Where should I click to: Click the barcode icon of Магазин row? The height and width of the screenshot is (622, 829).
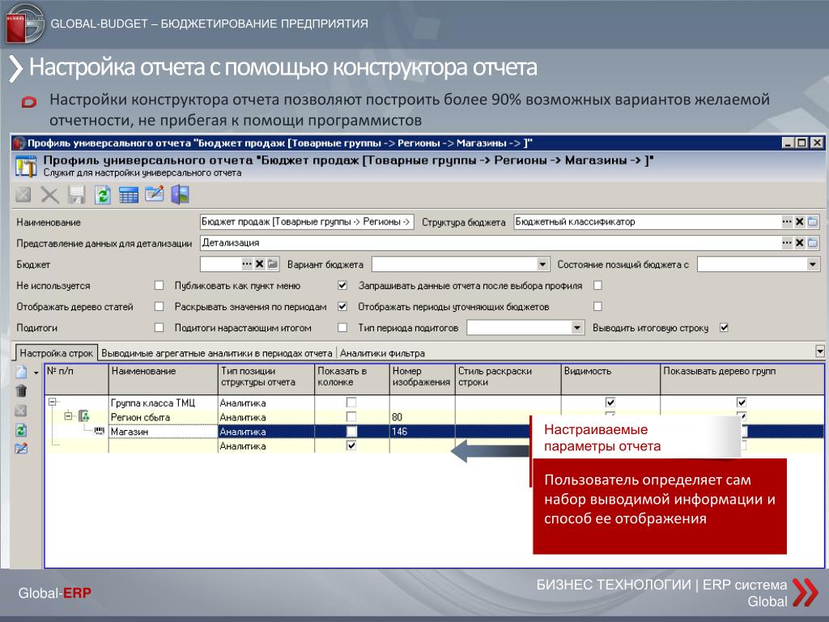pos(99,431)
